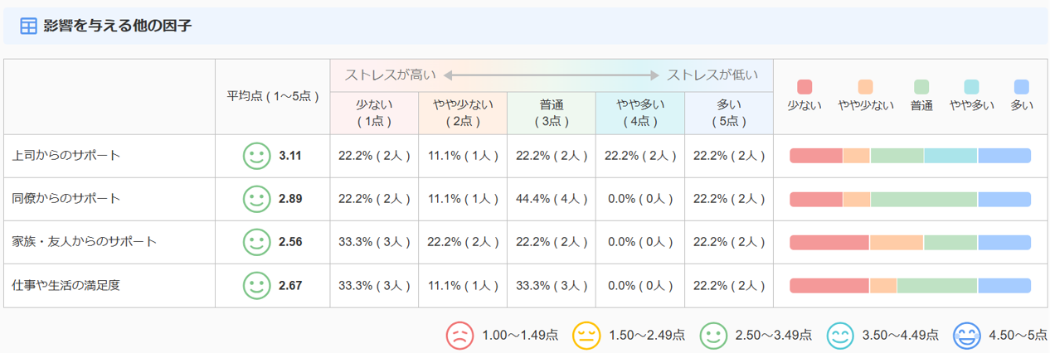Click the red 少ない legend swatch
Screen dimensions: 1050x353
click(x=804, y=87)
